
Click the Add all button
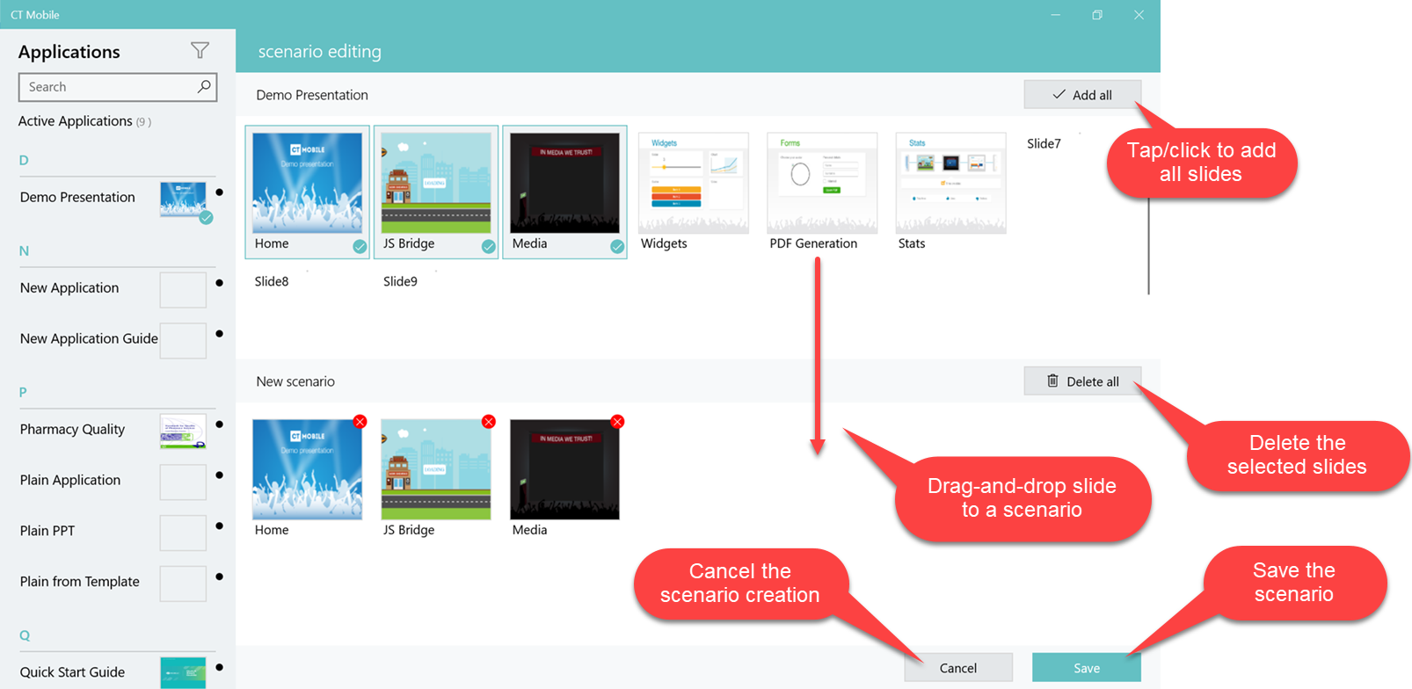point(1082,95)
